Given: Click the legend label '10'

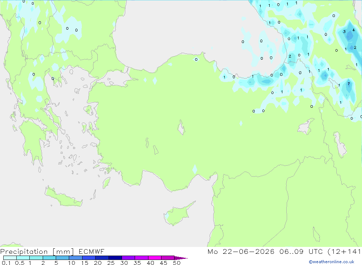Looking at the screenshot, I should pyautogui.click(x=72, y=263).
